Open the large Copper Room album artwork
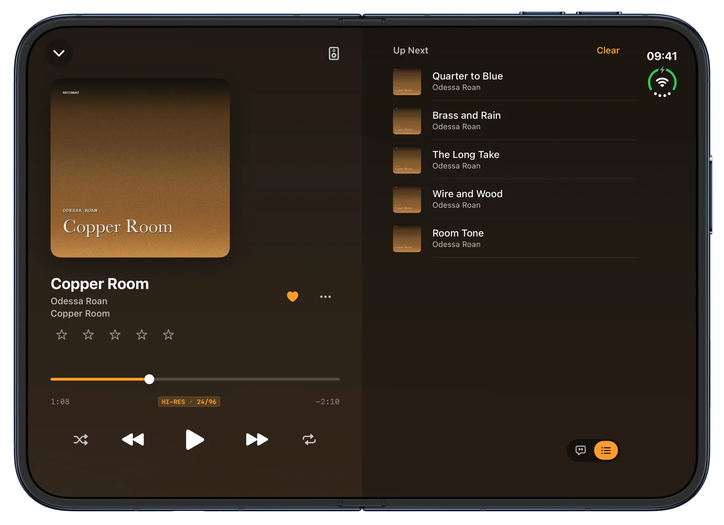 (x=140, y=168)
